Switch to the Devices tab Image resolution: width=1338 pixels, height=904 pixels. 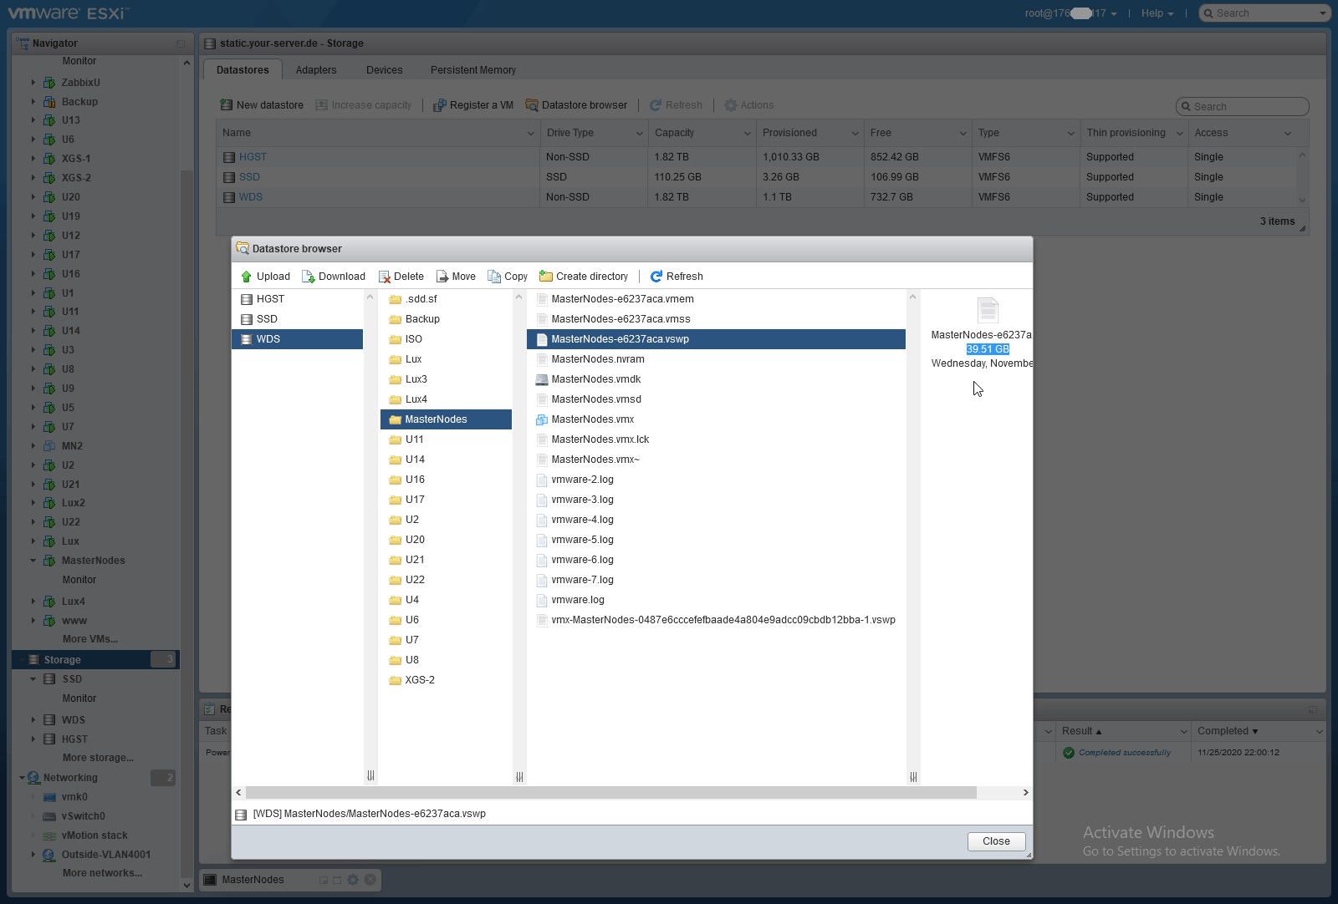tap(385, 70)
